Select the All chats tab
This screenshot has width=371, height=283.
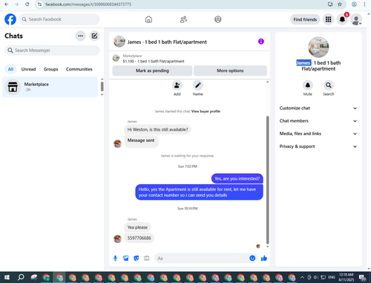(10, 69)
